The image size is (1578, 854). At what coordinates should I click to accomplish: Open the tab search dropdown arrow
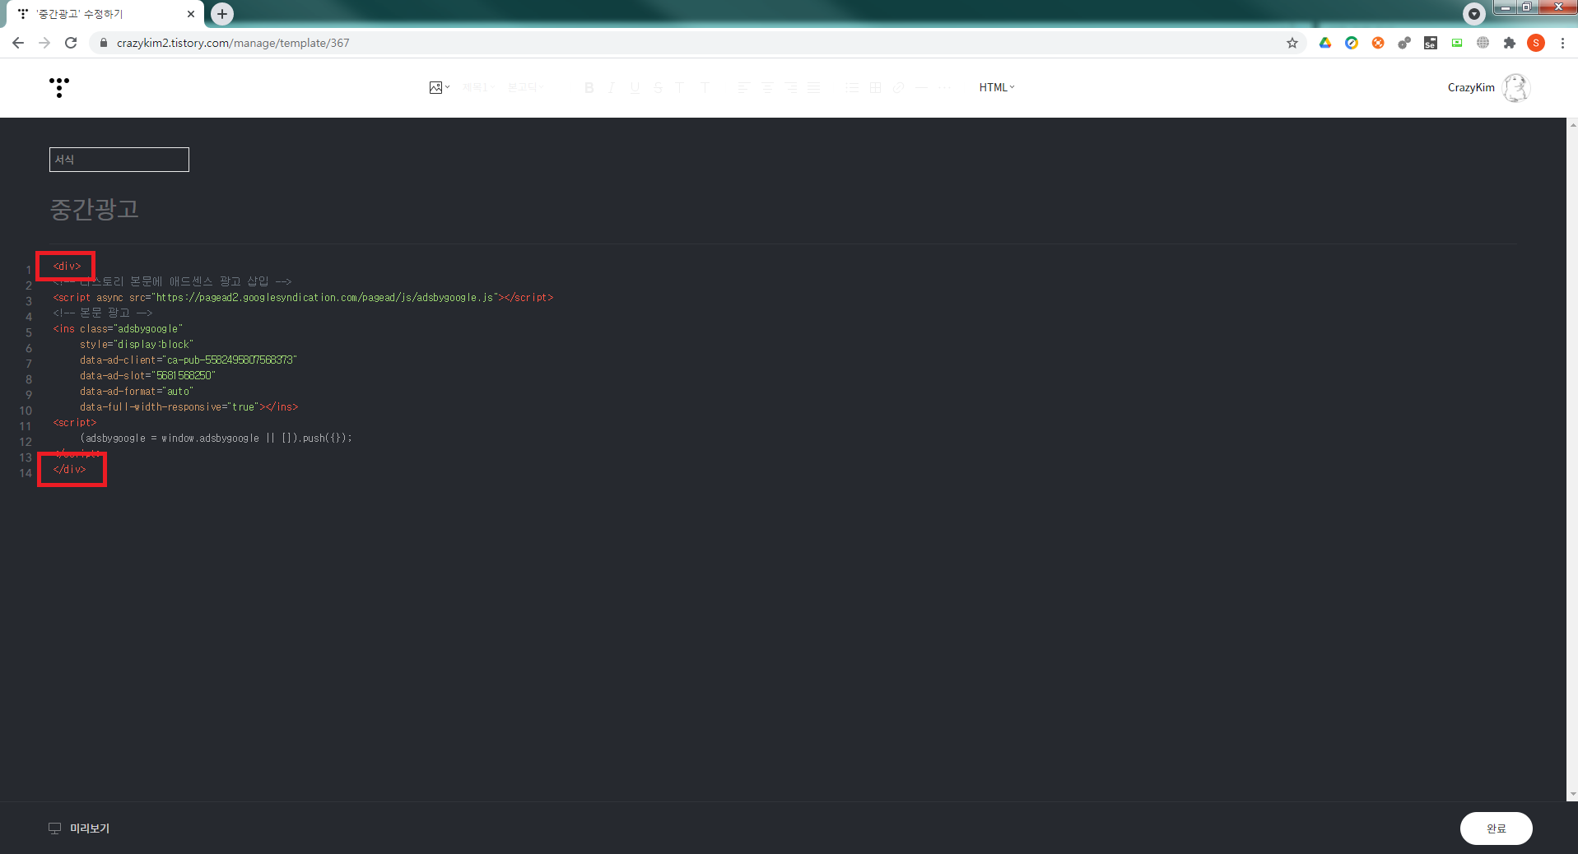click(x=1474, y=14)
